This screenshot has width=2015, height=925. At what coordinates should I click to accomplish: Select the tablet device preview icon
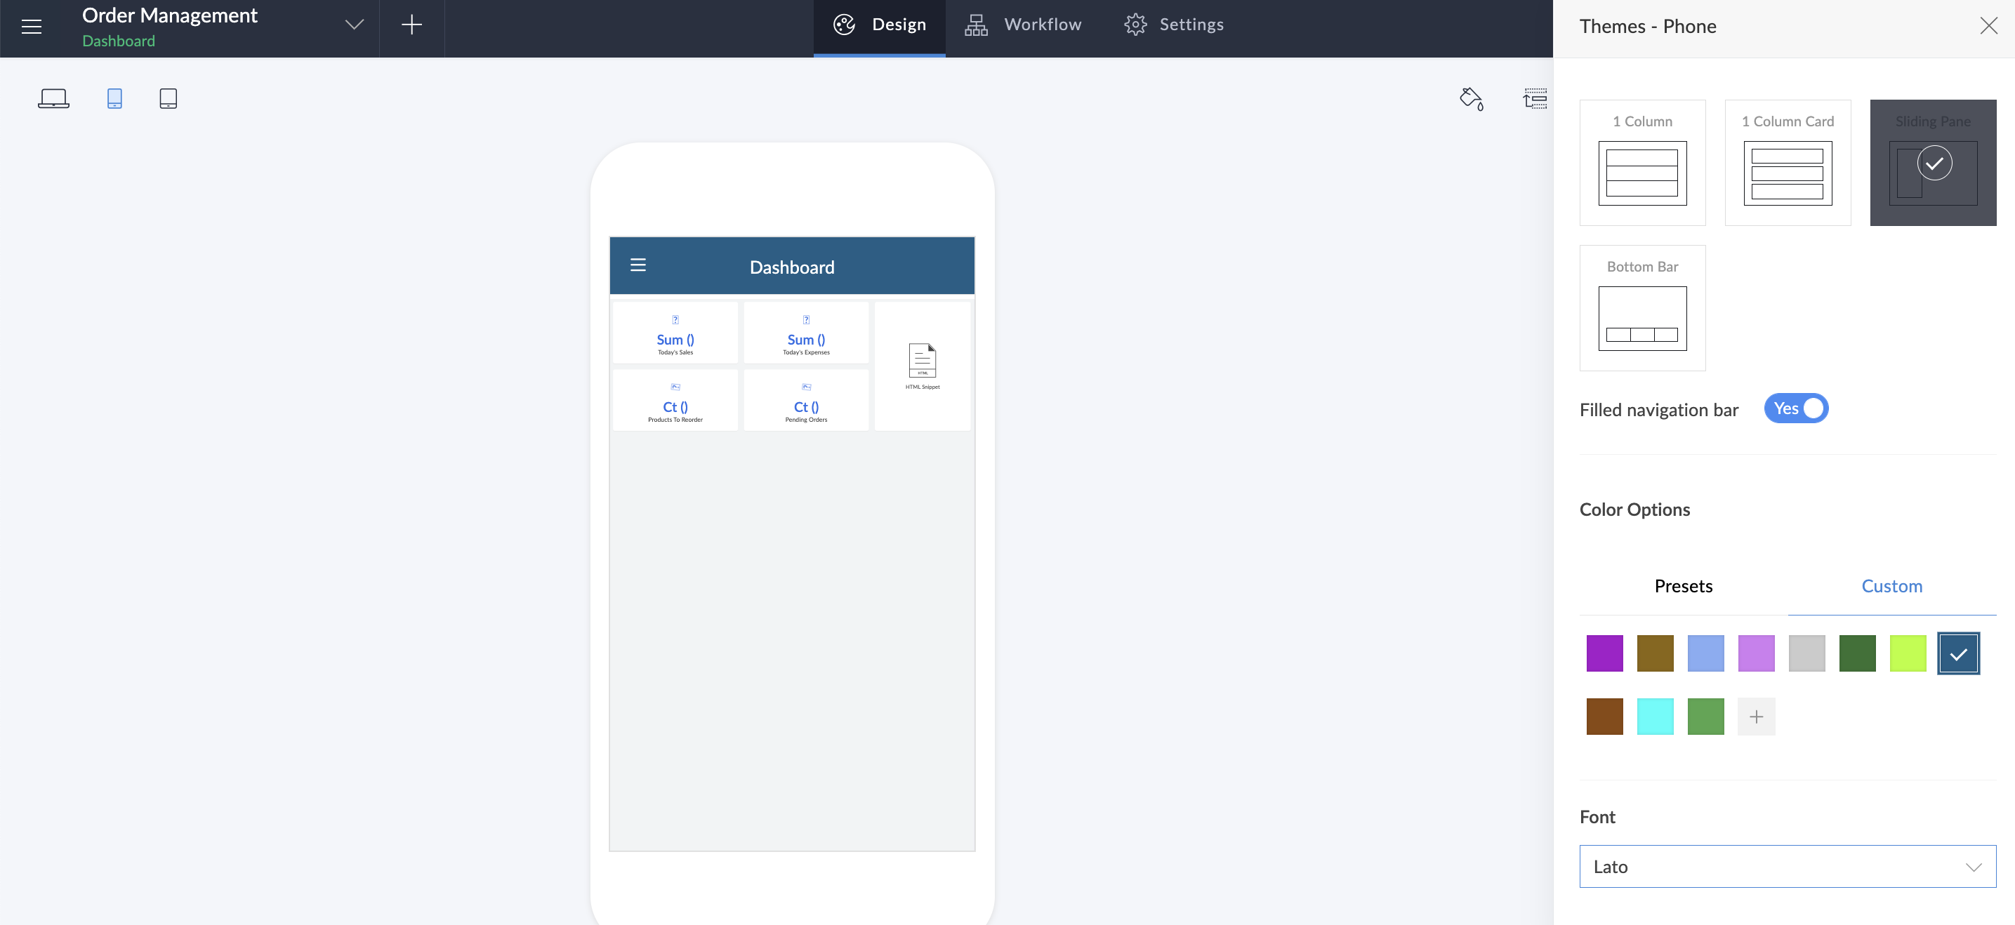tap(169, 98)
